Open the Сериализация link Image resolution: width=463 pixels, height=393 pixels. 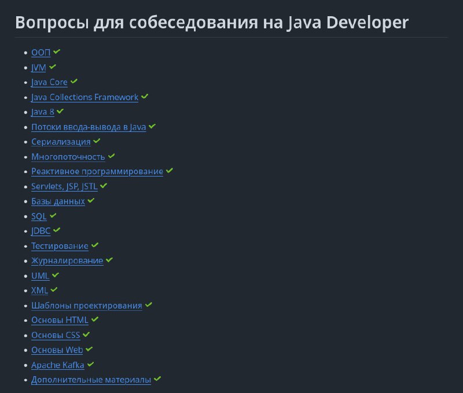pyautogui.click(x=61, y=142)
